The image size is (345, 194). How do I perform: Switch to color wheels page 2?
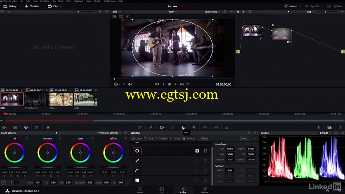pyautogui.click(x=16, y=182)
